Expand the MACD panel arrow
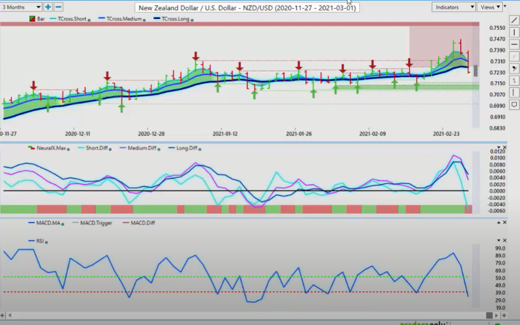 (499, 222)
